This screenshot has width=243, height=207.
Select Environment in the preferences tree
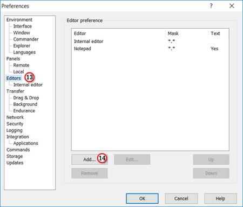coord(19,19)
